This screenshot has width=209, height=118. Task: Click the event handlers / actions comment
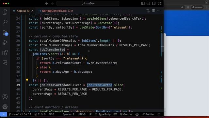point(53,107)
